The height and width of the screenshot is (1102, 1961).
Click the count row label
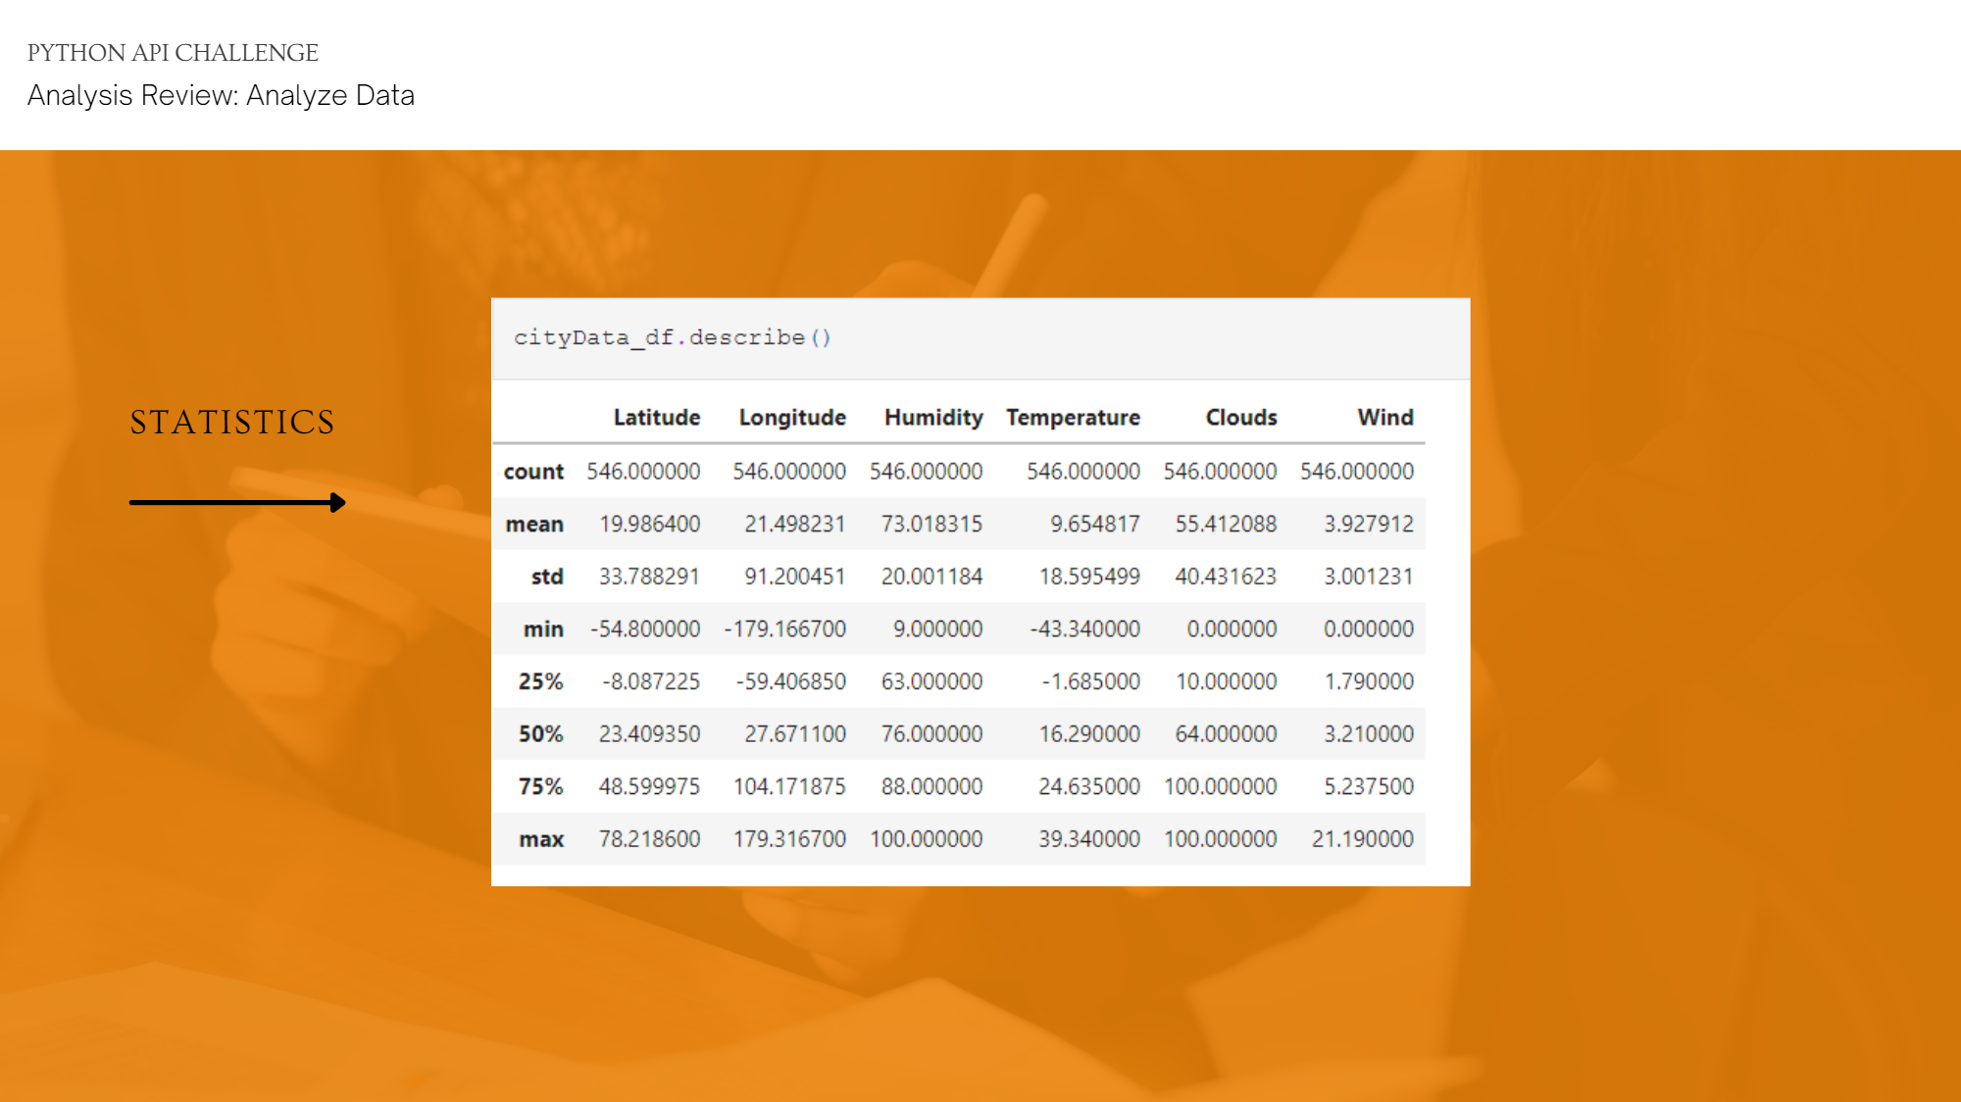[533, 472]
